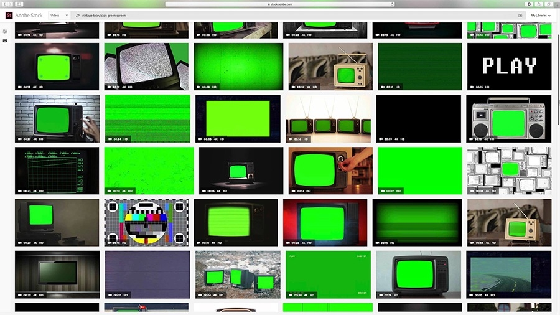Open the green grid monitor 00:23 thumbnail
The width and height of the screenshot is (560, 315).
(x=57, y=171)
